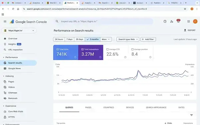Screen dimensions: 200x125
Task: Open Sitemaps in the Indexing section
Action: click(x=13, y=93)
